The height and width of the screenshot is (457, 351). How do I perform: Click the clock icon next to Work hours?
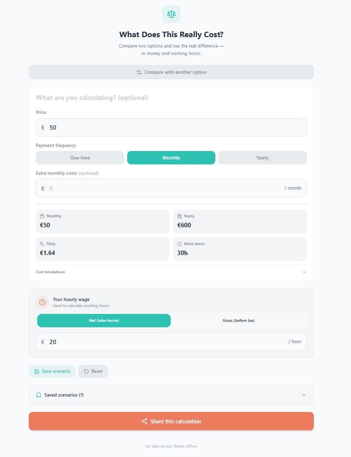click(x=179, y=244)
